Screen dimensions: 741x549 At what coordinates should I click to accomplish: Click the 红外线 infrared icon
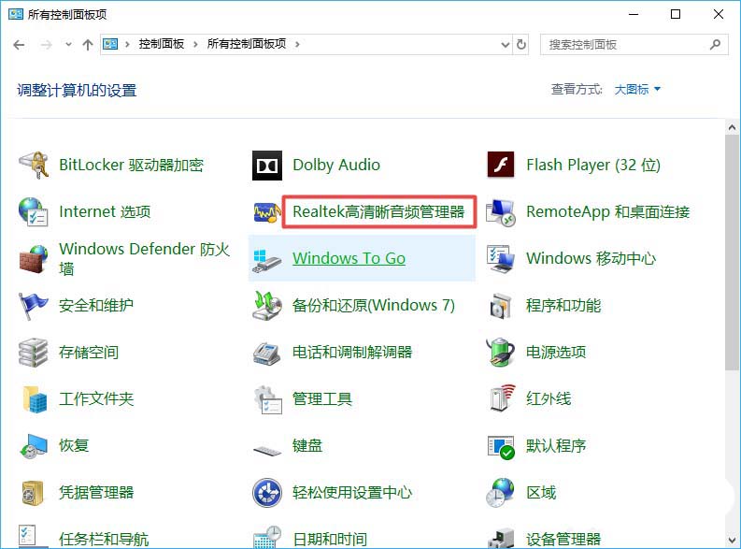[x=502, y=397]
